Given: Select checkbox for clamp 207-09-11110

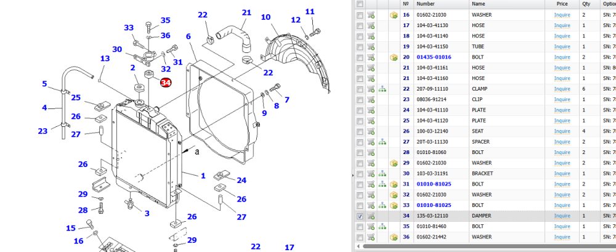Looking at the screenshot, I should [360, 89].
